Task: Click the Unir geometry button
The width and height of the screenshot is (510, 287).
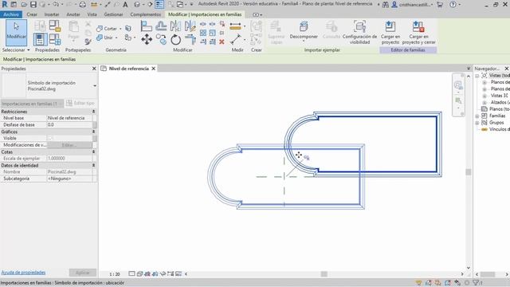Action: [x=104, y=37]
